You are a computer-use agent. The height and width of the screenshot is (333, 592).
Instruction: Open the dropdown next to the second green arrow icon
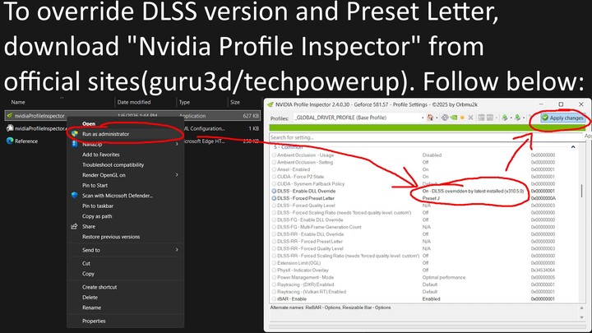pos(524,118)
